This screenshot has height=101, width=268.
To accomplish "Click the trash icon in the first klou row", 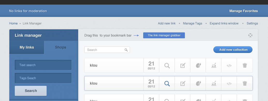I will [245, 65].
